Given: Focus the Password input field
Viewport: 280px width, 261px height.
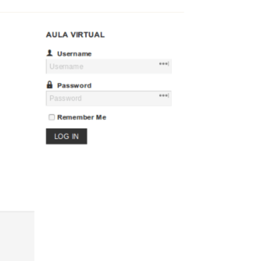Looking at the screenshot, I should (109, 98).
